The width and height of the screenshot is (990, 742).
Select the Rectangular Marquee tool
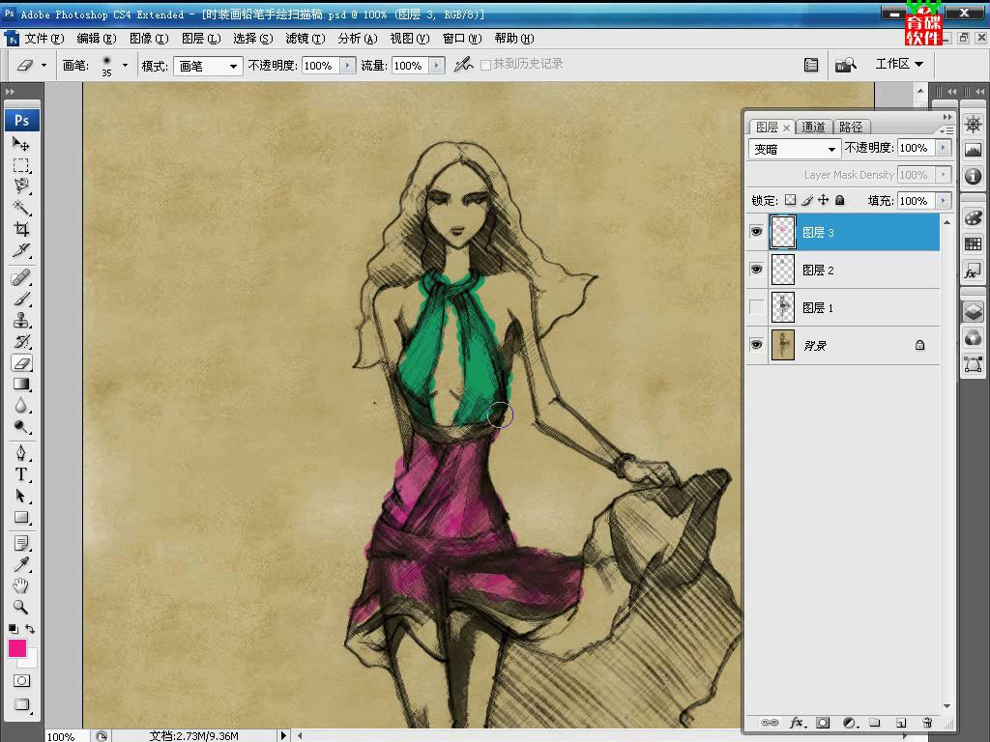21,165
